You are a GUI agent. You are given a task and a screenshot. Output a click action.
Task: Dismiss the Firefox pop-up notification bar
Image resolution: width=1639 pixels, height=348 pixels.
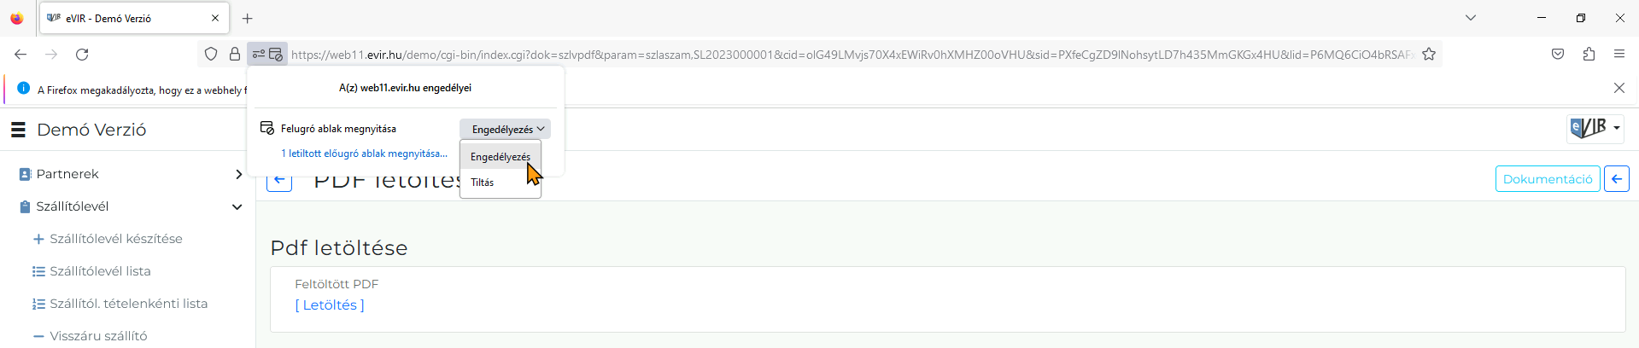[1619, 88]
